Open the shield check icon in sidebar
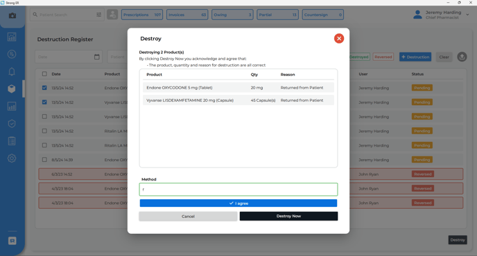Viewport: 477px width, 256px height. (12, 124)
